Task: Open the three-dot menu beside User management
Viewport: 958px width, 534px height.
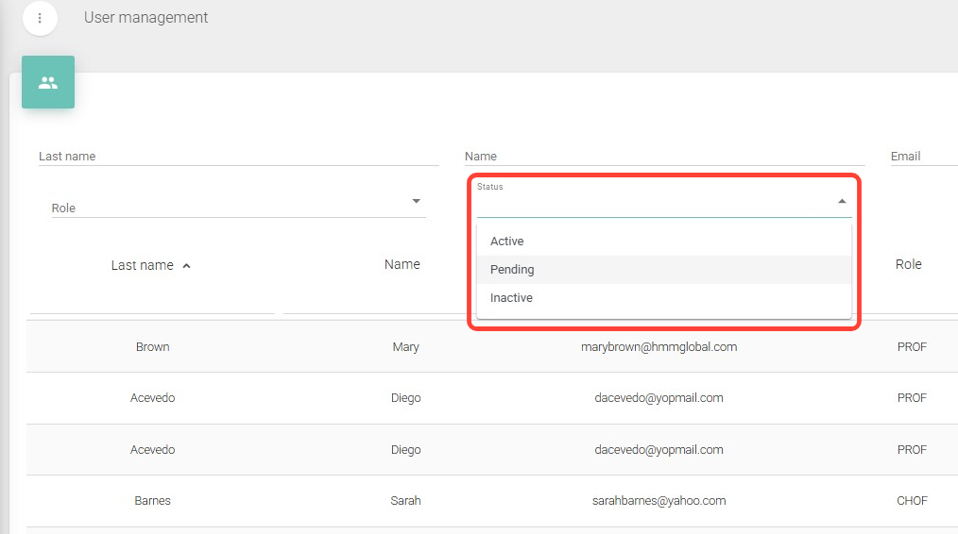Action: [x=40, y=18]
